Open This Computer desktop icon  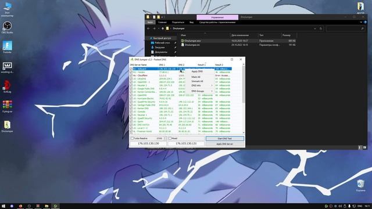[x=7, y=9]
